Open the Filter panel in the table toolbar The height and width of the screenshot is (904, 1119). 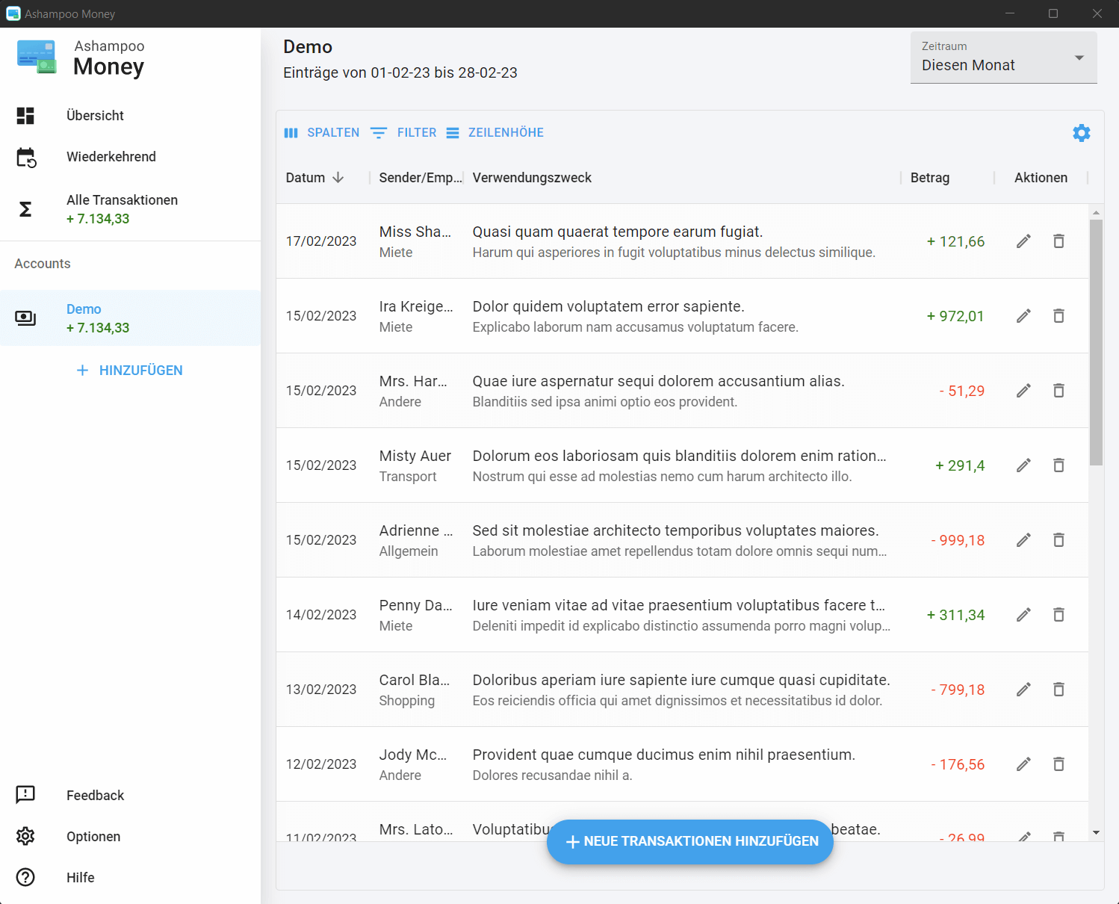point(403,133)
